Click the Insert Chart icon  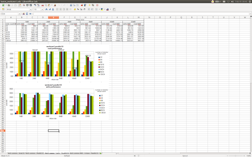pos(82,5)
